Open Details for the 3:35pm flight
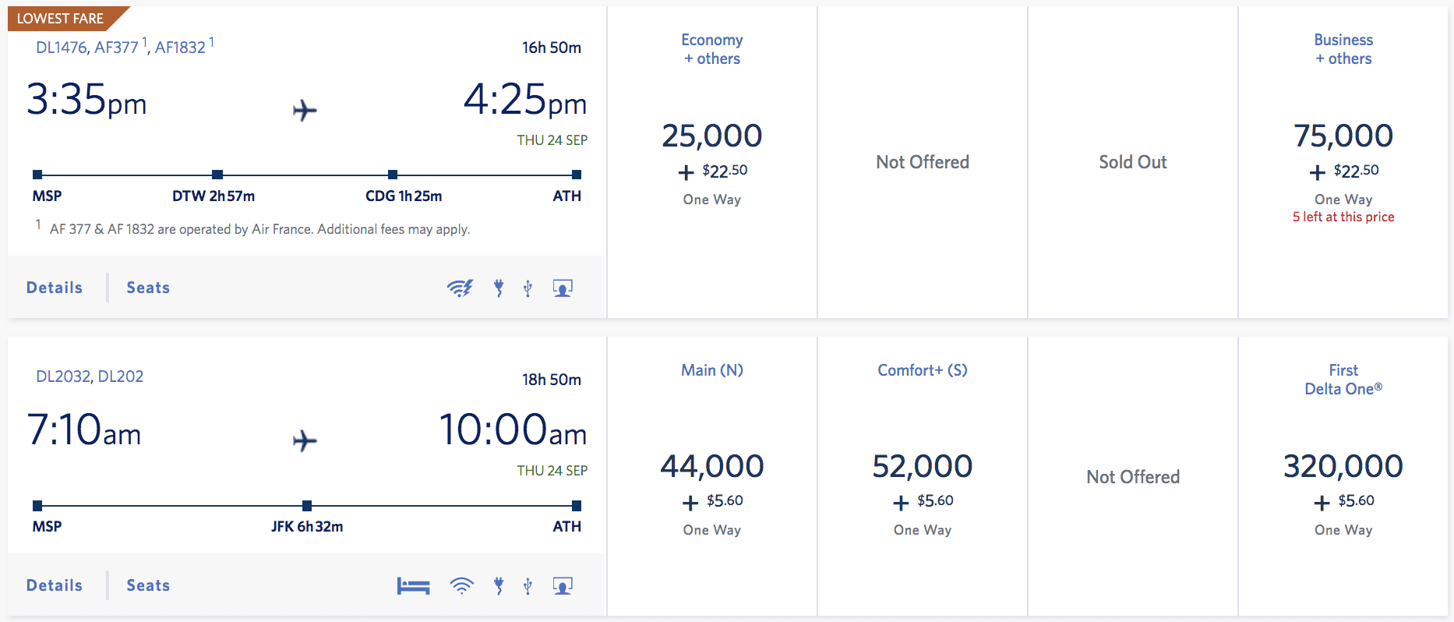Image resolution: width=1454 pixels, height=622 pixels. point(55,288)
